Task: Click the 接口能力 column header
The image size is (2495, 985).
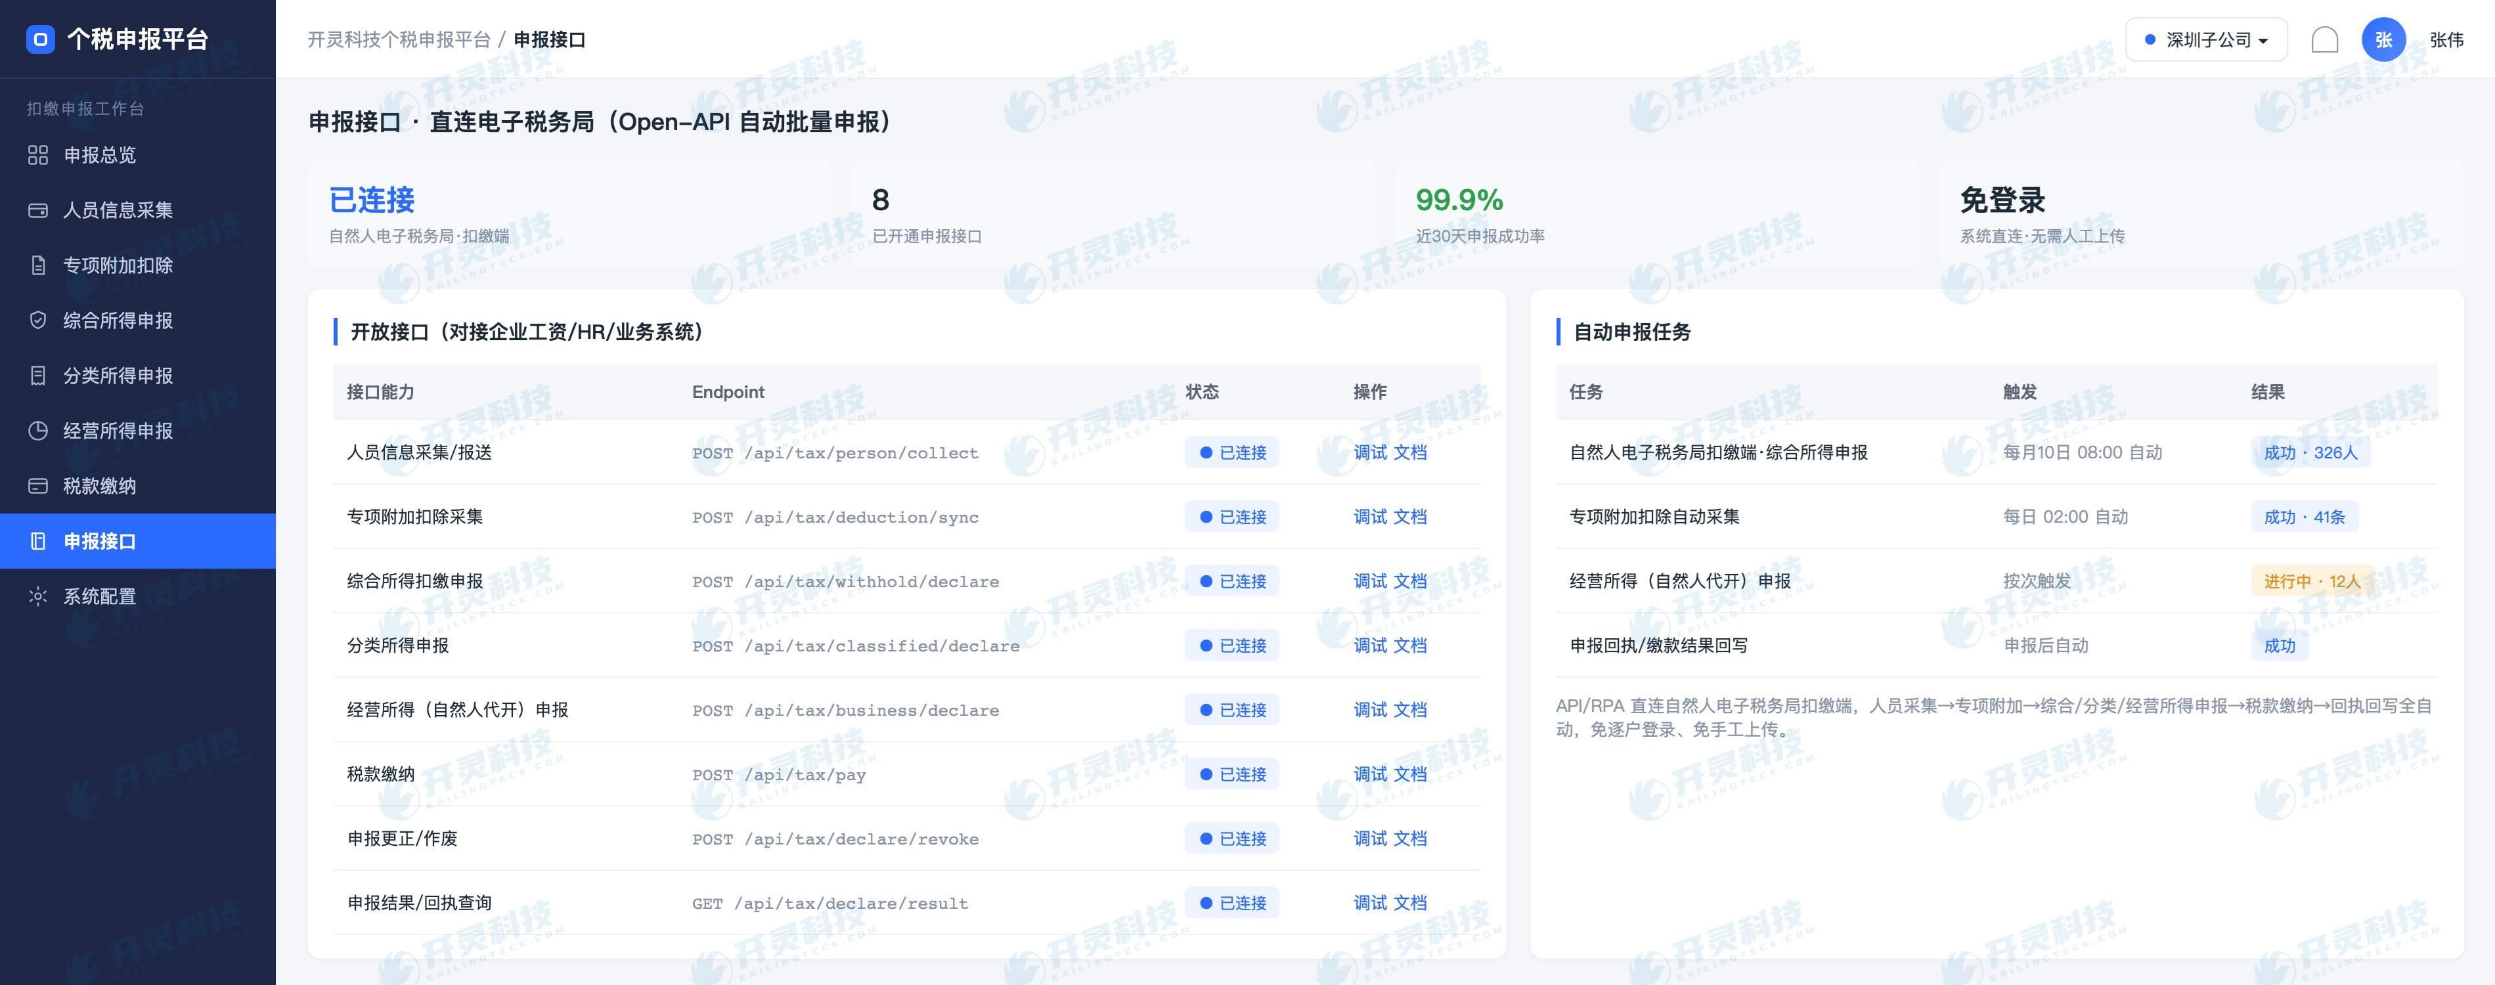Action: click(381, 392)
